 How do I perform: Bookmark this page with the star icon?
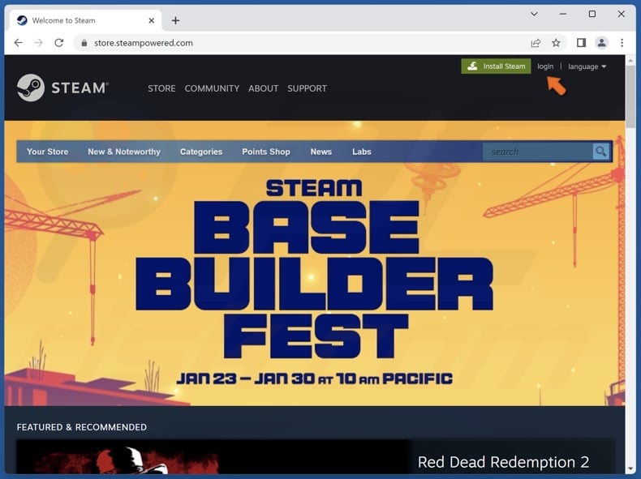tap(556, 43)
